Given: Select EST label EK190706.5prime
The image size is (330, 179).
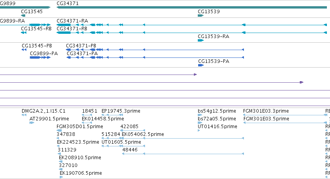Looking at the screenshot, I should [x=81, y=173].
